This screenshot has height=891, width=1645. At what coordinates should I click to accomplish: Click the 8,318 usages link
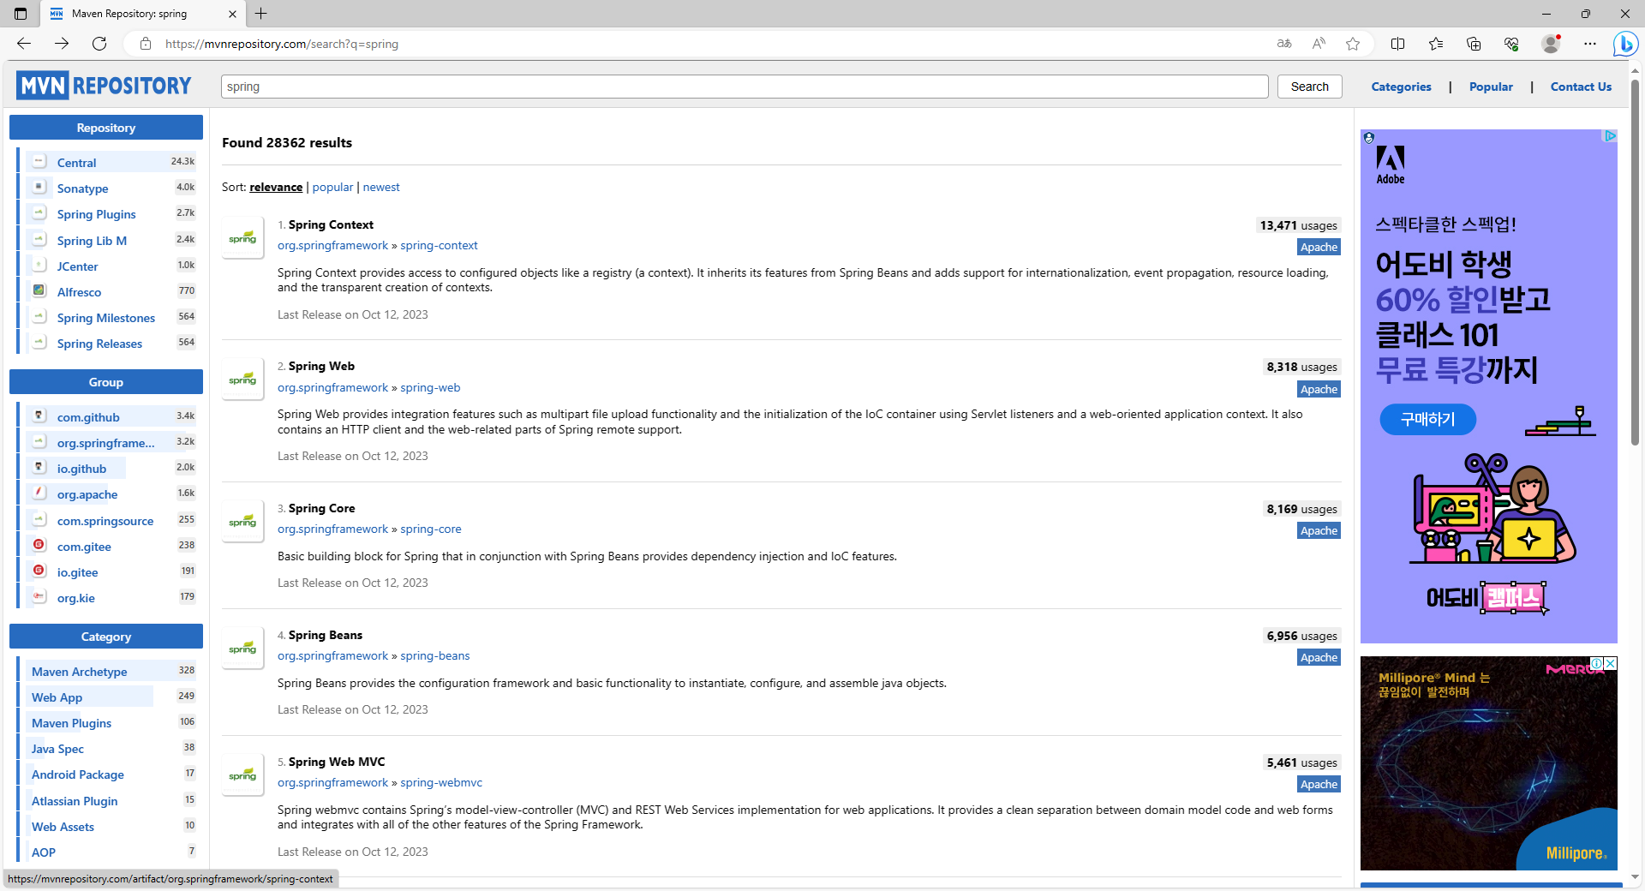click(1301, 367)
